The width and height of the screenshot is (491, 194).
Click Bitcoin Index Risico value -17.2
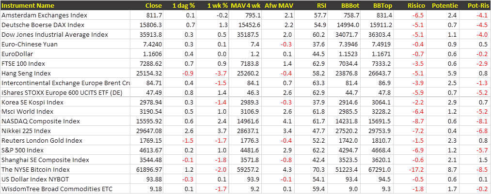coord(417,170)
